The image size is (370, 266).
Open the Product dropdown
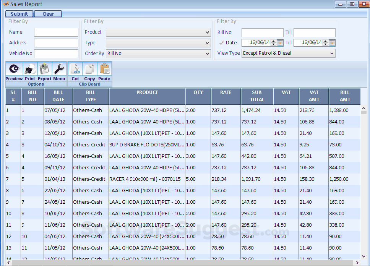tap(206, 32)
